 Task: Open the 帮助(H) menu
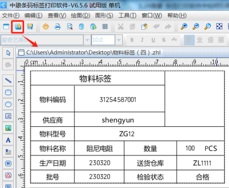point(177,16)
